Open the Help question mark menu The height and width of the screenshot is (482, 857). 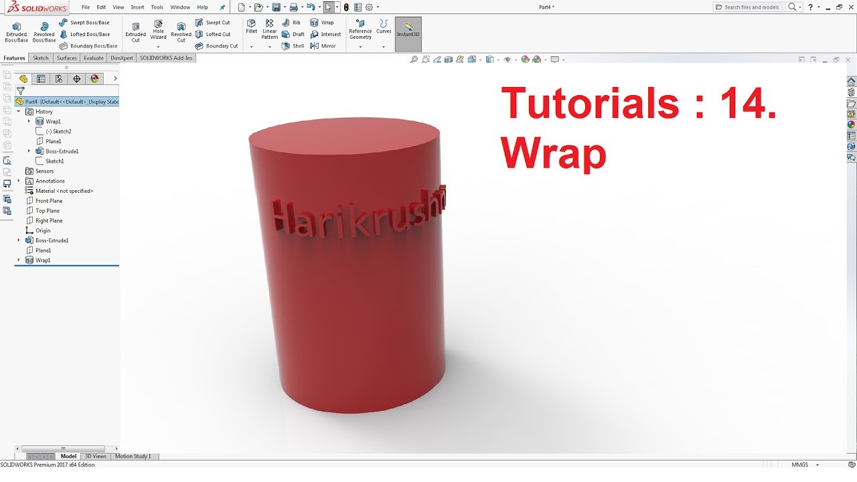click(810, 7)
